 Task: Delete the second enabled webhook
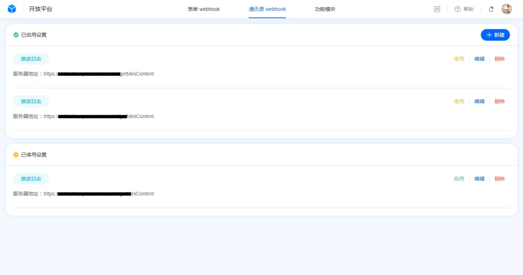[x=500, y=101]
